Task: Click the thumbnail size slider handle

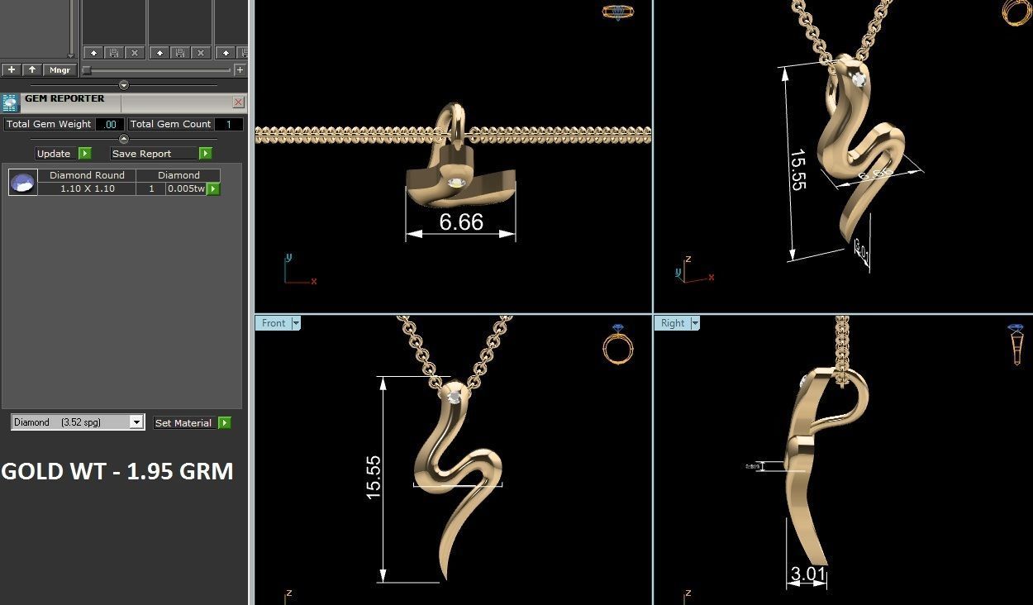Action: pyautogui.click(x=87, y=70)
